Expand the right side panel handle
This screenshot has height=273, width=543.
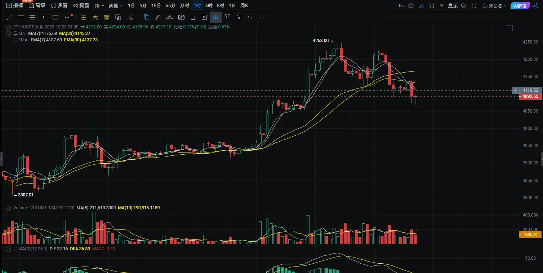coord(542,159)
